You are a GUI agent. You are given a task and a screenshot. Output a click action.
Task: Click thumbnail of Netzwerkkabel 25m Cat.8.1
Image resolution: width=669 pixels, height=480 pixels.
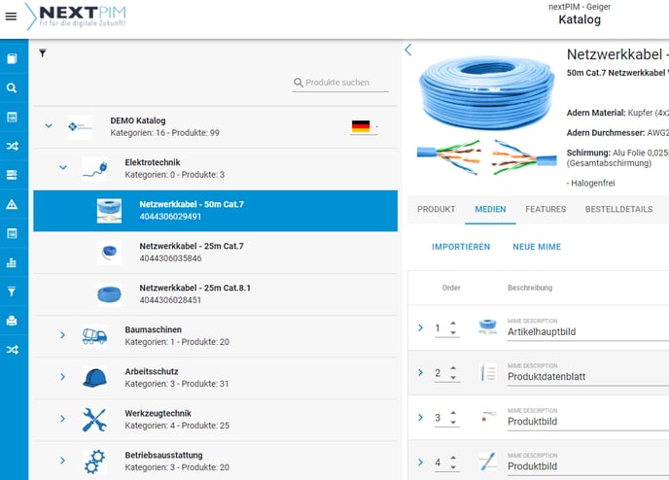click(109, 294)
